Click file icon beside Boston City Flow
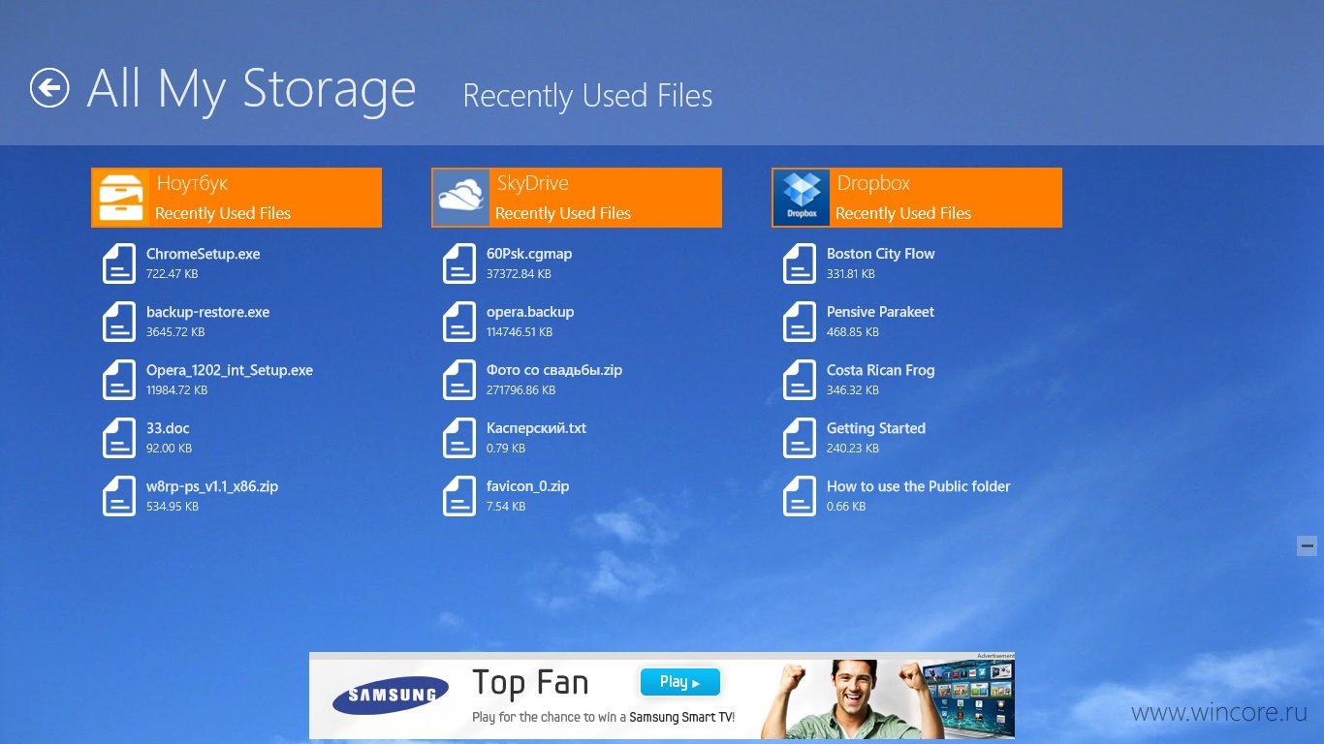This screenshot has width=1324, height=744. [800, 263]
